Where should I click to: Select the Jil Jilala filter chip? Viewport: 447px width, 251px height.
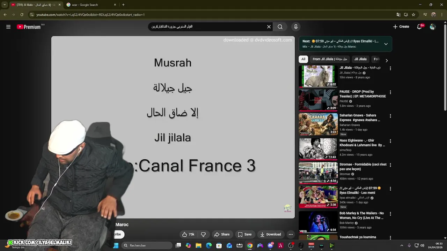360,59
